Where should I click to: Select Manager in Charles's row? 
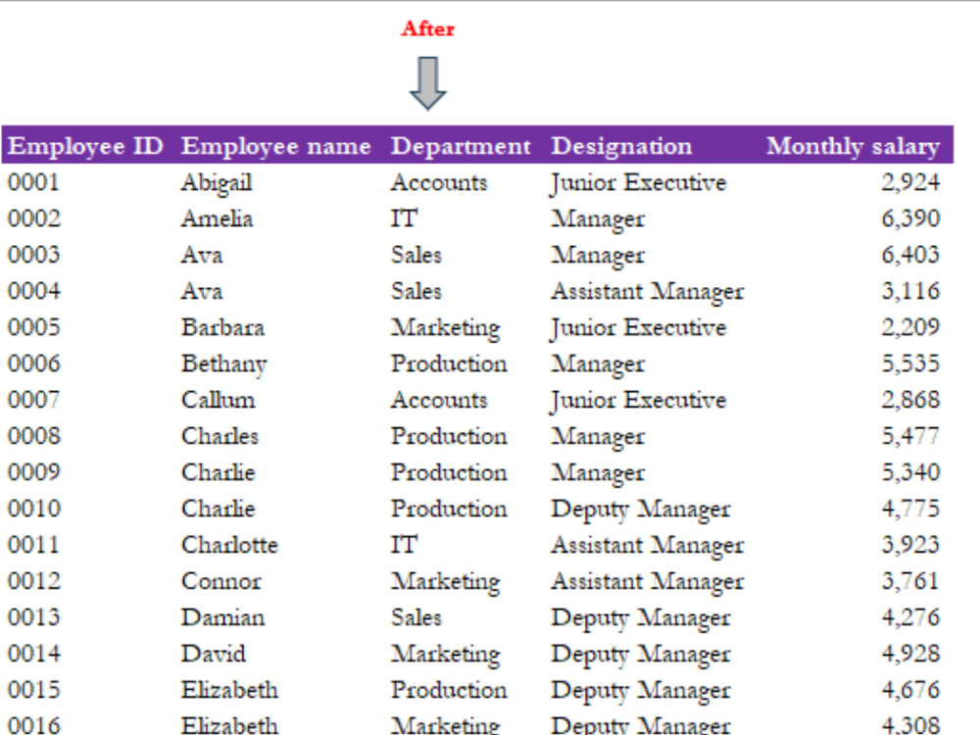coord(598,437)
